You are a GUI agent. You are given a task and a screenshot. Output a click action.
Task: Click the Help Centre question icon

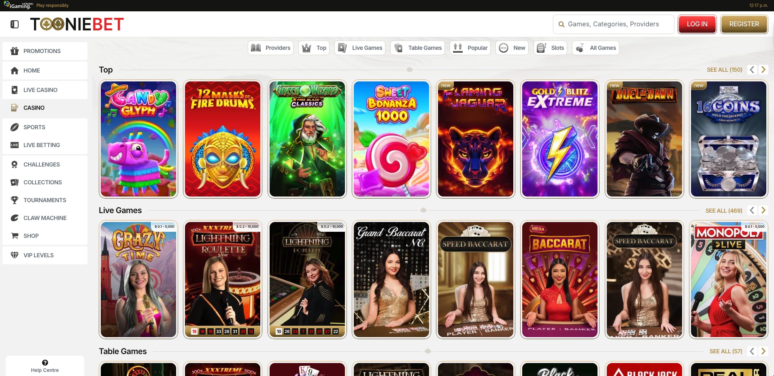(45, 363)
